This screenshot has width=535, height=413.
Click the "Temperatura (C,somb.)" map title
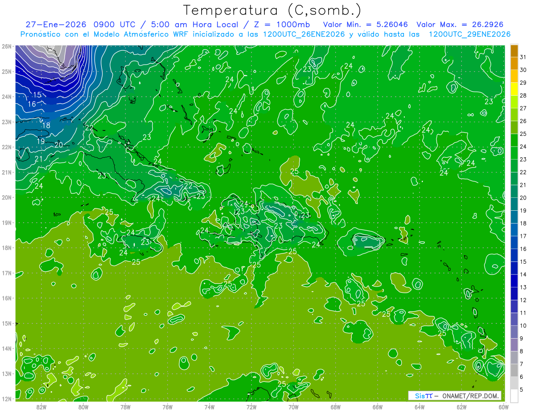coord(272,10)
